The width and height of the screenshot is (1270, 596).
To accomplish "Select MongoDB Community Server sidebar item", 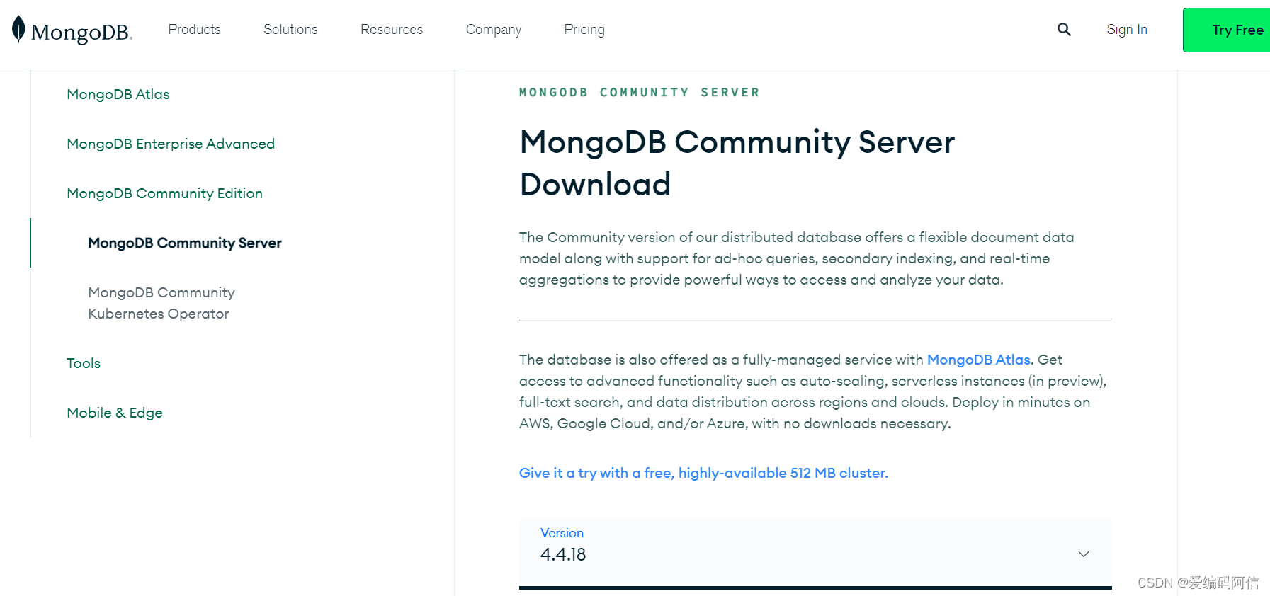I will 185,243.
